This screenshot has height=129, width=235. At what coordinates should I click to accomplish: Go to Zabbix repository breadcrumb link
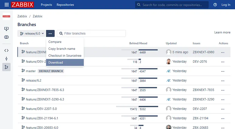pos(37,16)
